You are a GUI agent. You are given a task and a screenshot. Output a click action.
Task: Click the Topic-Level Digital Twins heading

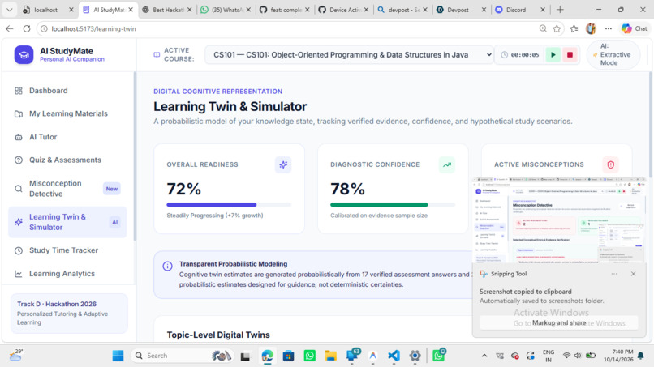[218, 335]
